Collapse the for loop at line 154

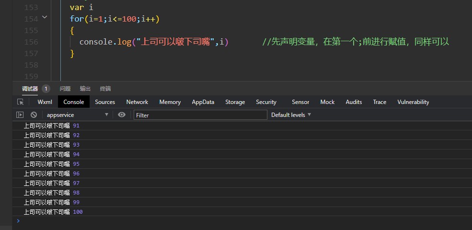45,17
